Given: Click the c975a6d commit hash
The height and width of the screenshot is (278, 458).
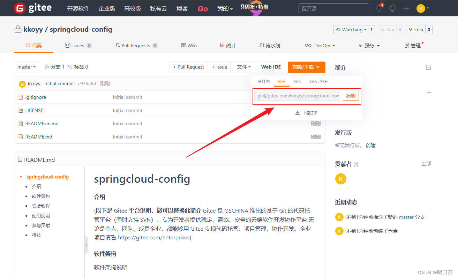Looking at the screenshot, I should click(x=87, y=84).
